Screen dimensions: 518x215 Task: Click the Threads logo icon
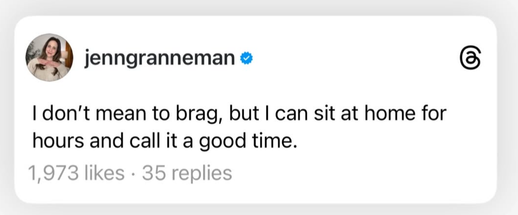(471, 59)
